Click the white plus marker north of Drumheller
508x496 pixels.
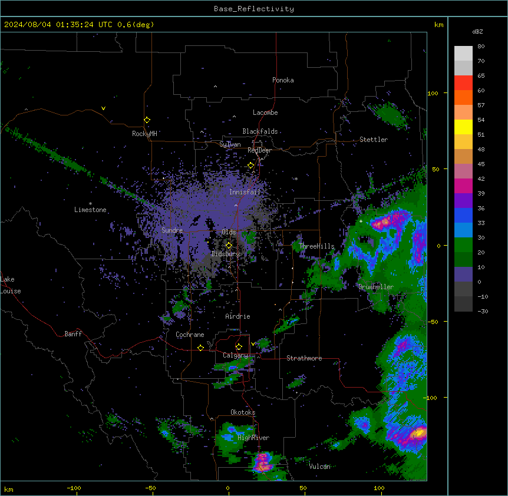click(361, 221)
